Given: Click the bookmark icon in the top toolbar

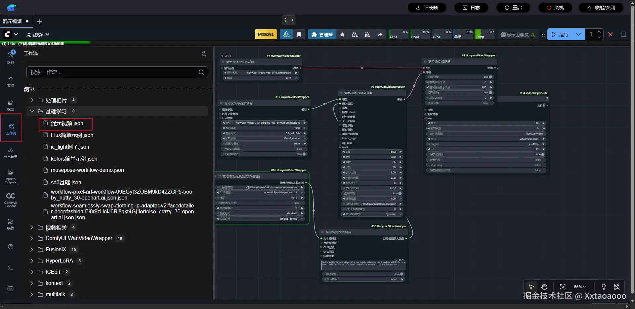Looking at the screenshot, I should (299, 34).
